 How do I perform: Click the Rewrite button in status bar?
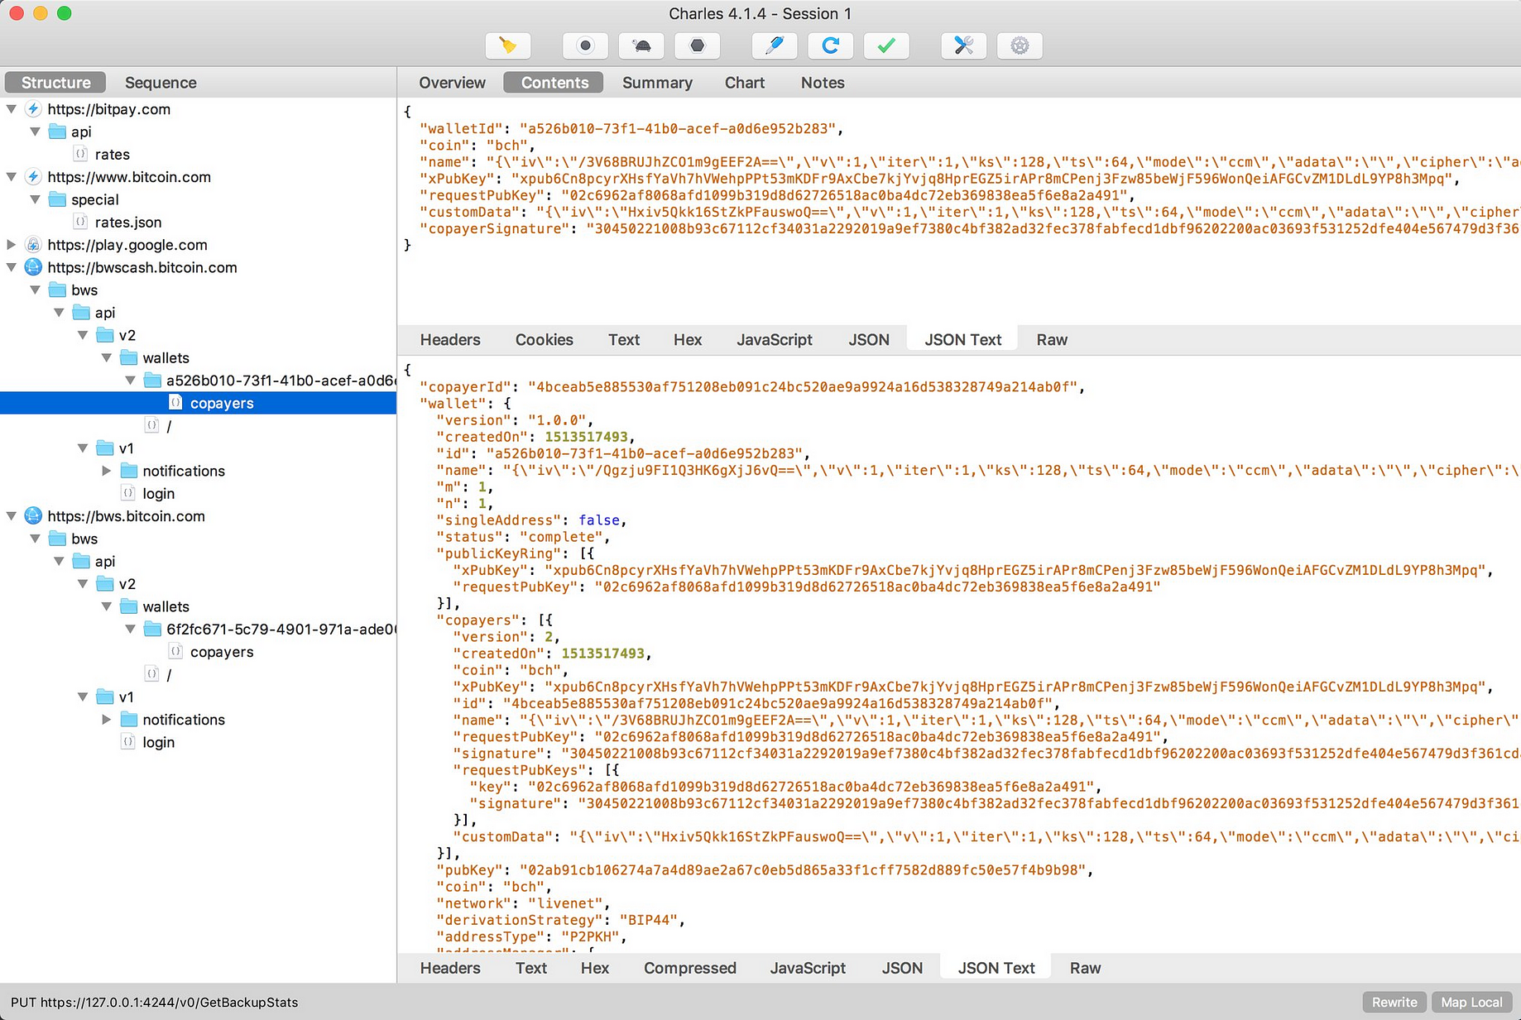pyautogui.click(x=1394, y=1002)
